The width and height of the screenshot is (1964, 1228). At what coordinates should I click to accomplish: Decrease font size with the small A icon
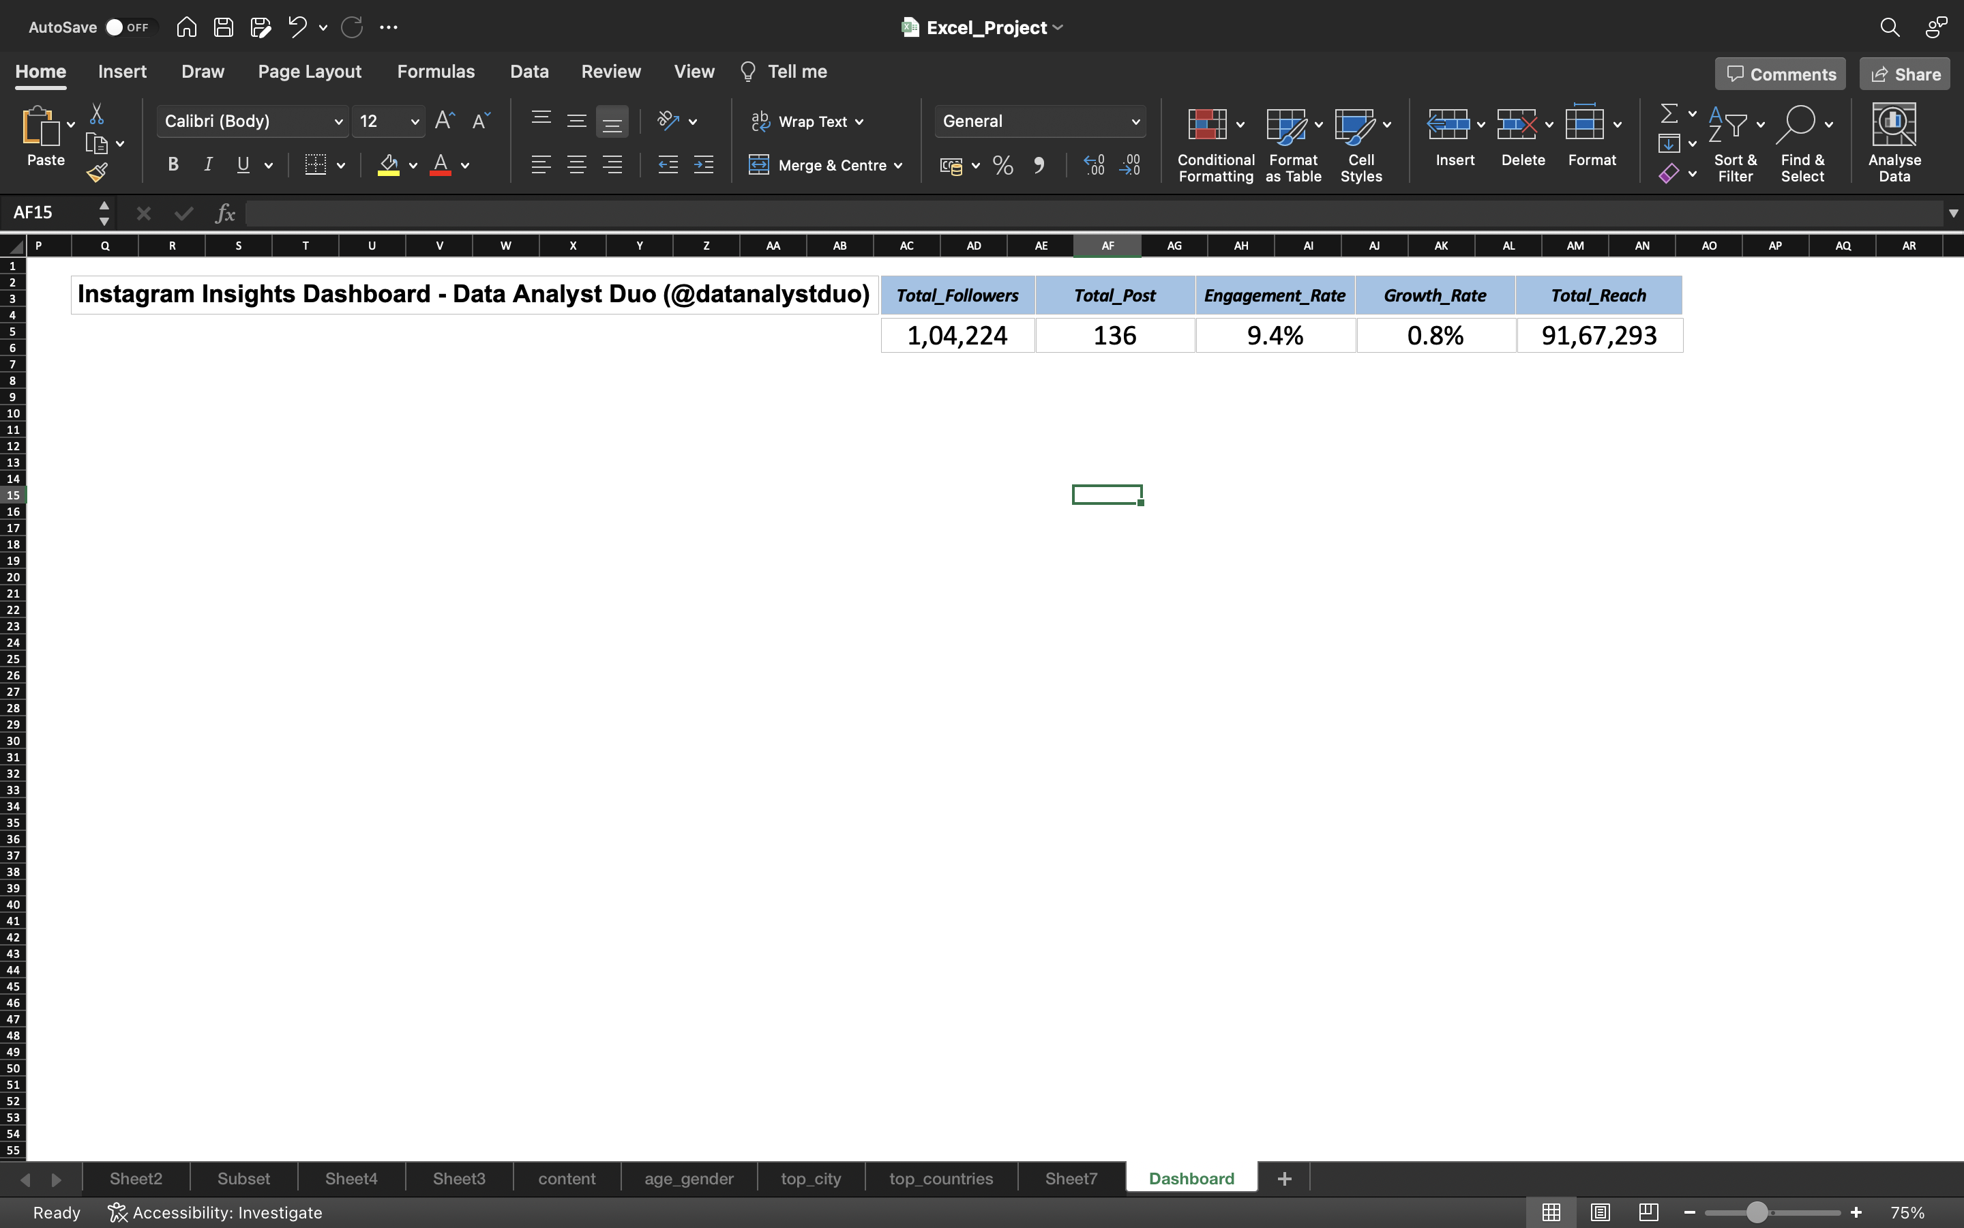pos(481,121)
